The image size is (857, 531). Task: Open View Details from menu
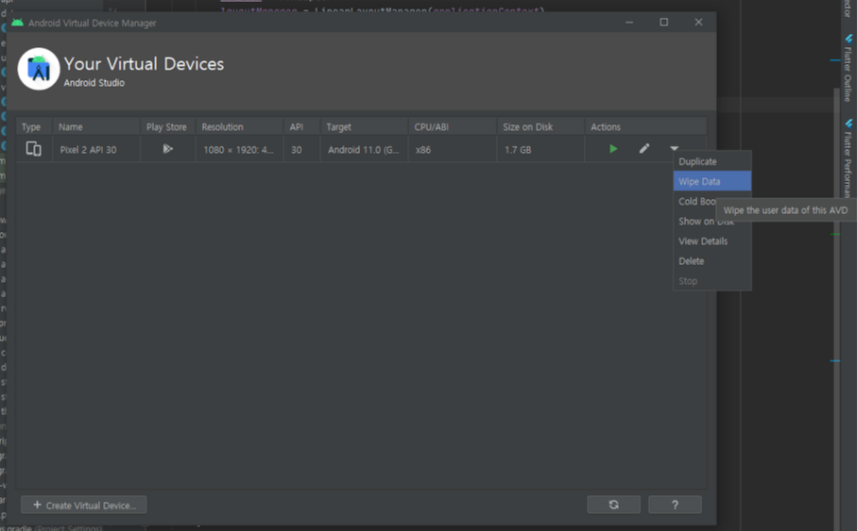712,241
